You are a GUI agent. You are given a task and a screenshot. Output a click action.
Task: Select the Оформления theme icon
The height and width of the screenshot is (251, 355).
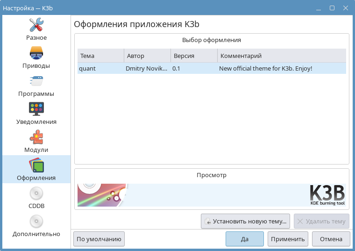coord(36,165)
